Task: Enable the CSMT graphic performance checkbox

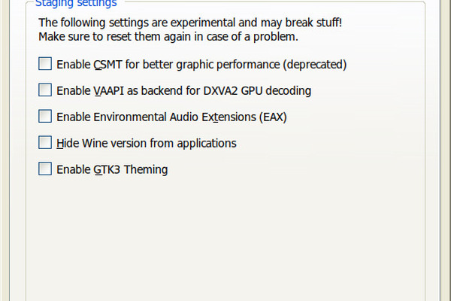Action: [x=45, y=65]
